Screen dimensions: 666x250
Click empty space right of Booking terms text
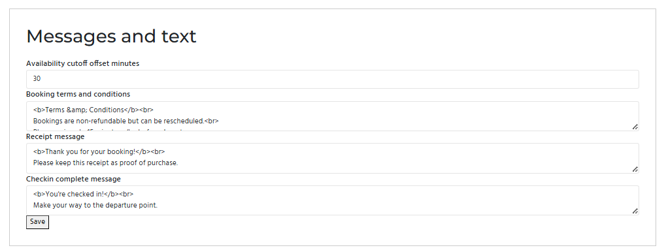click(x=425, y=116)
